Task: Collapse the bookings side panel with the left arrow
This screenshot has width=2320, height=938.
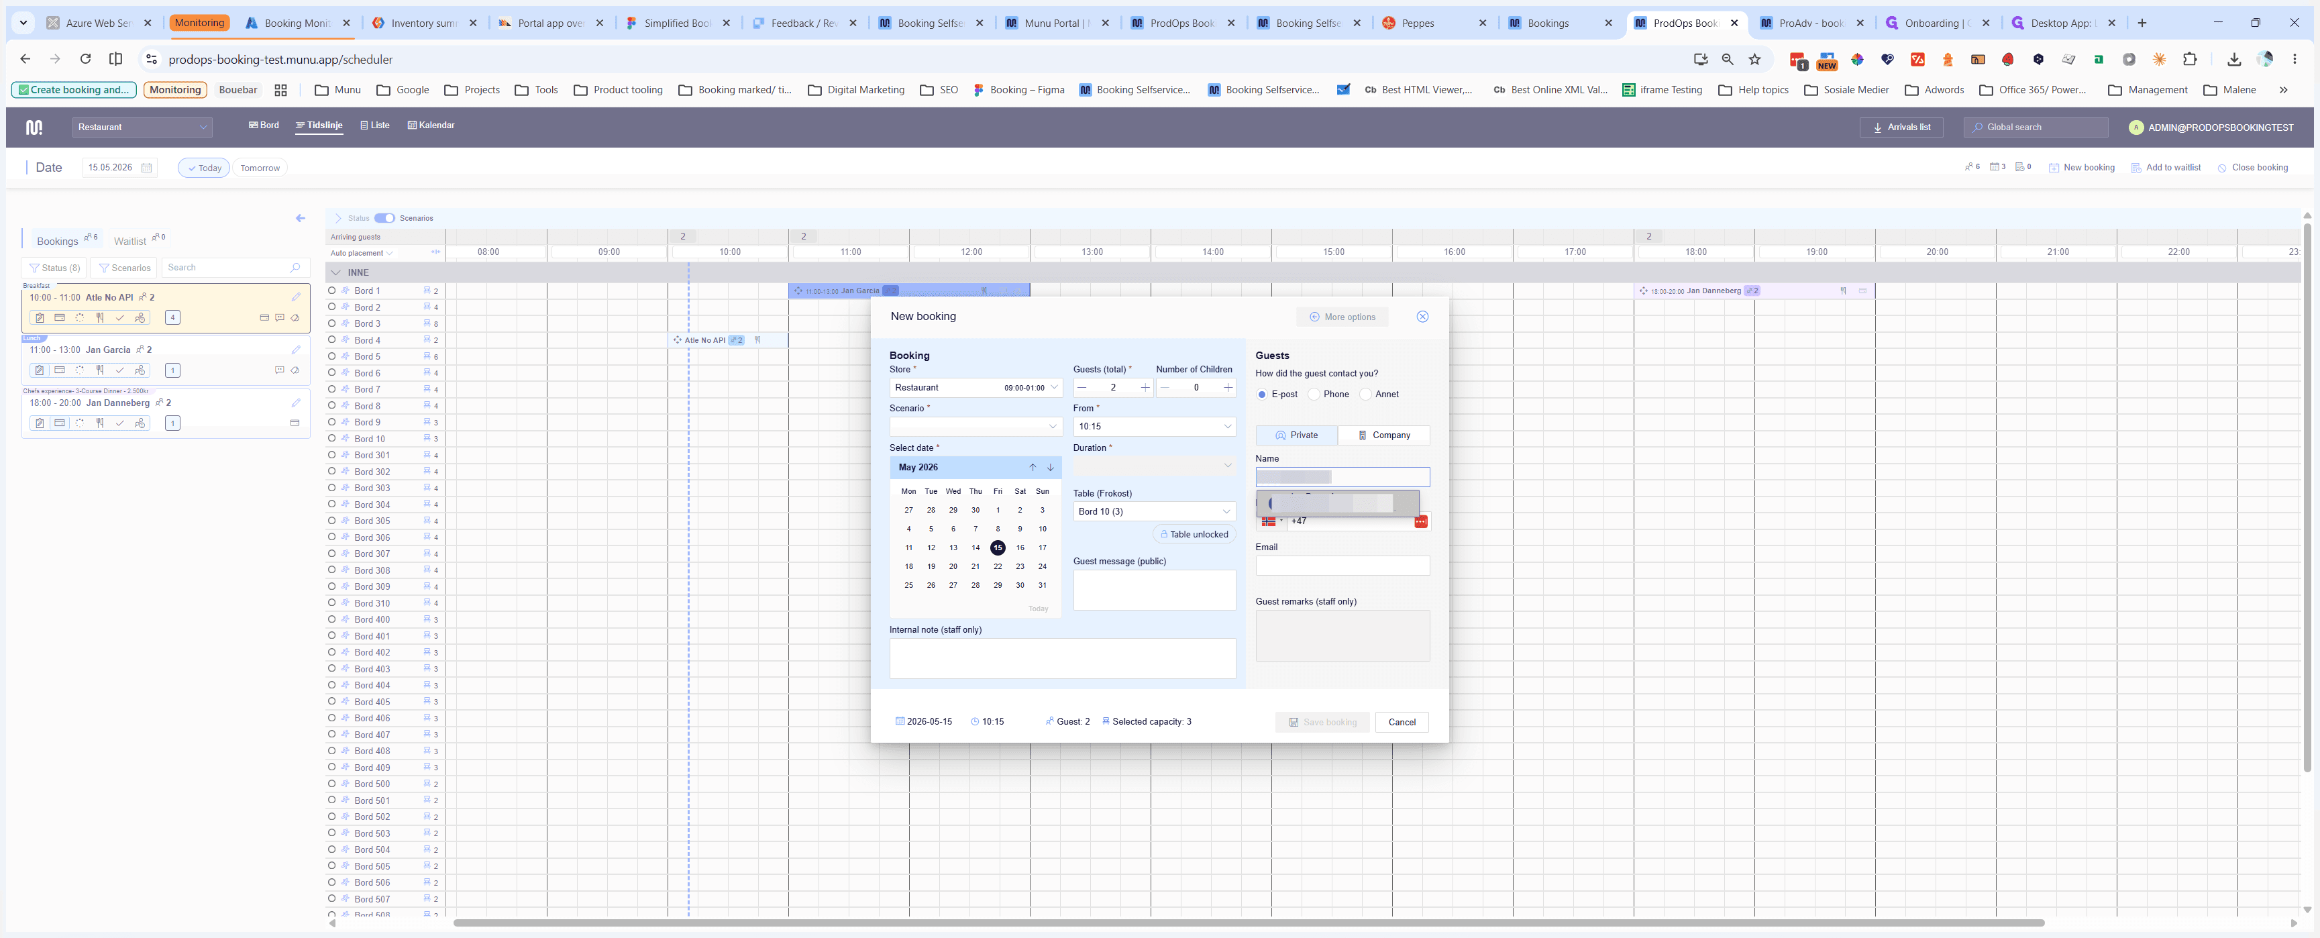Action: pos(301,218)
